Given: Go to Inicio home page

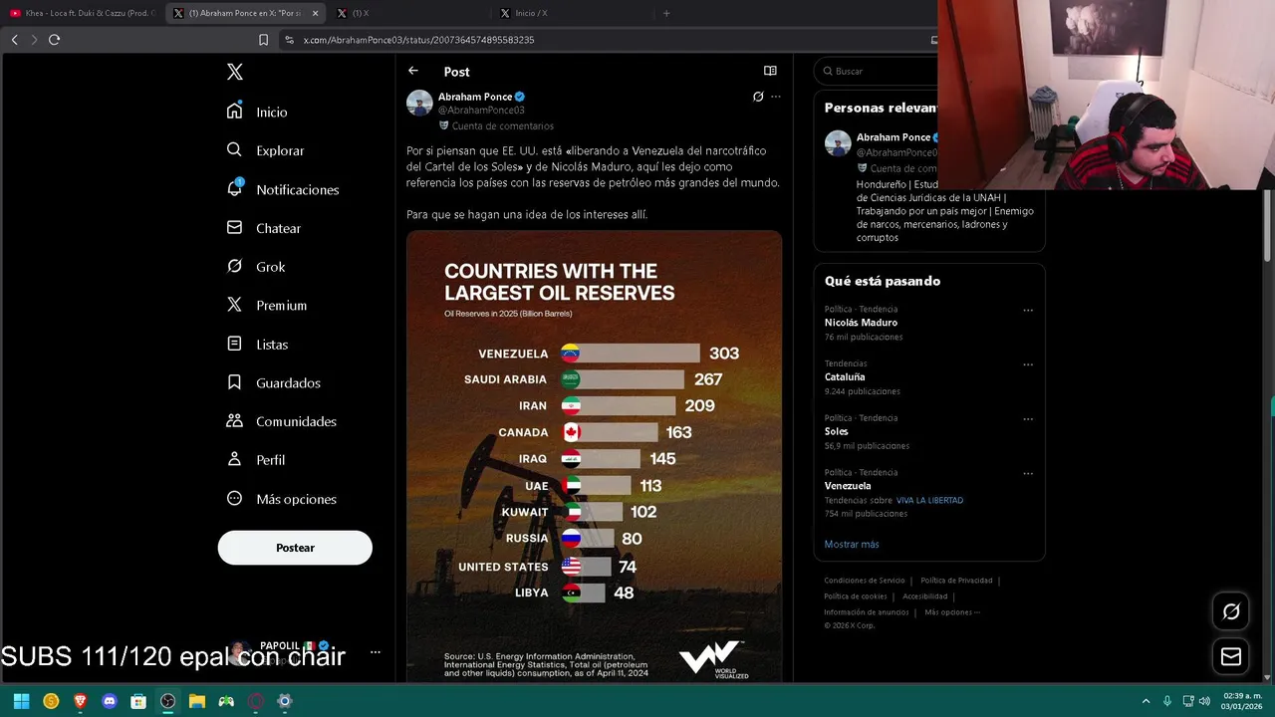Looking at the screenshot, I should point(258,112).
